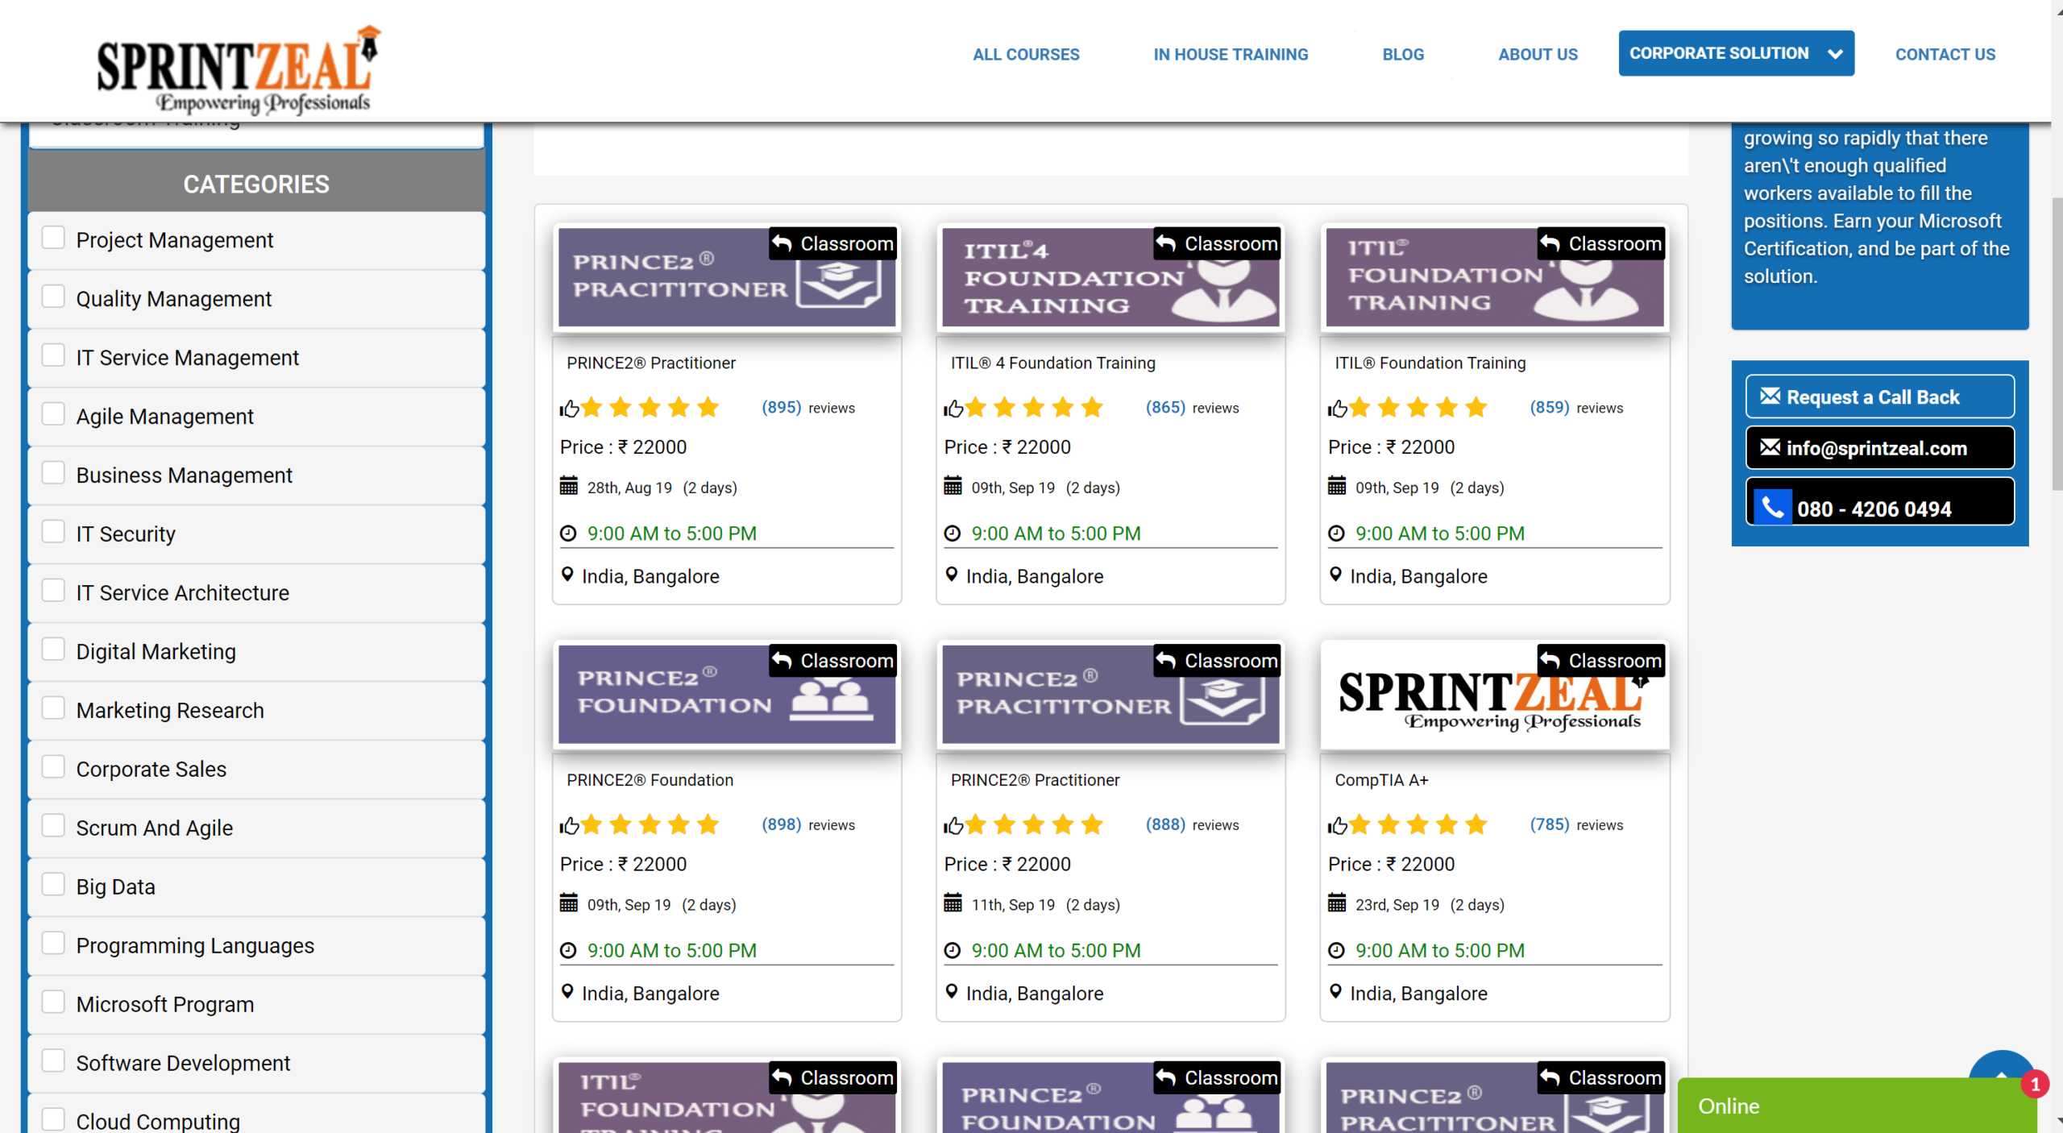Click the phone icon beside 080 - 4206 0494

pos(1772,508)
